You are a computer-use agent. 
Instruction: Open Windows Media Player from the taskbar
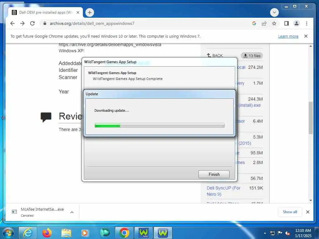(x=85, y=233)
